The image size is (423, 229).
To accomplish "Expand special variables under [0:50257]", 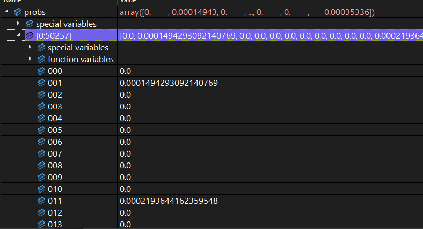I will 30,47.
